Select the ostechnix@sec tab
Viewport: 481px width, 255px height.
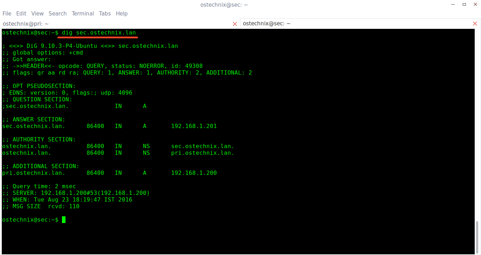[x=352, y=24]
